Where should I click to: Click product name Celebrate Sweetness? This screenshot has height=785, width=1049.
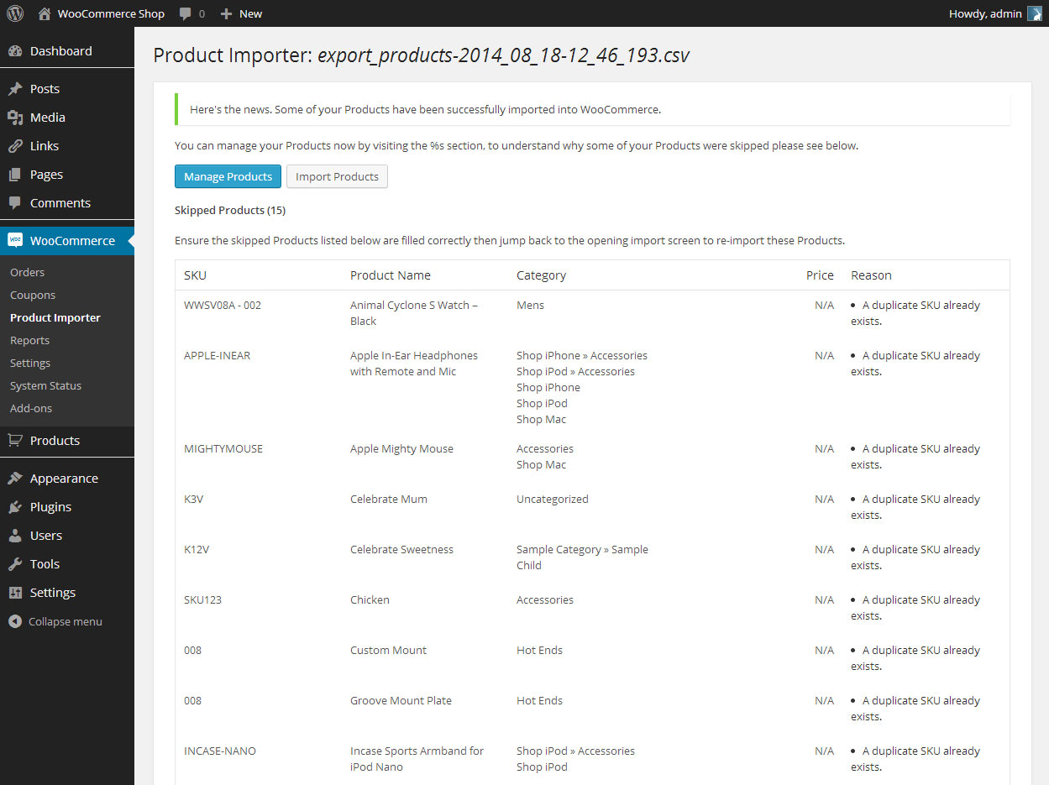click(401, 550)
